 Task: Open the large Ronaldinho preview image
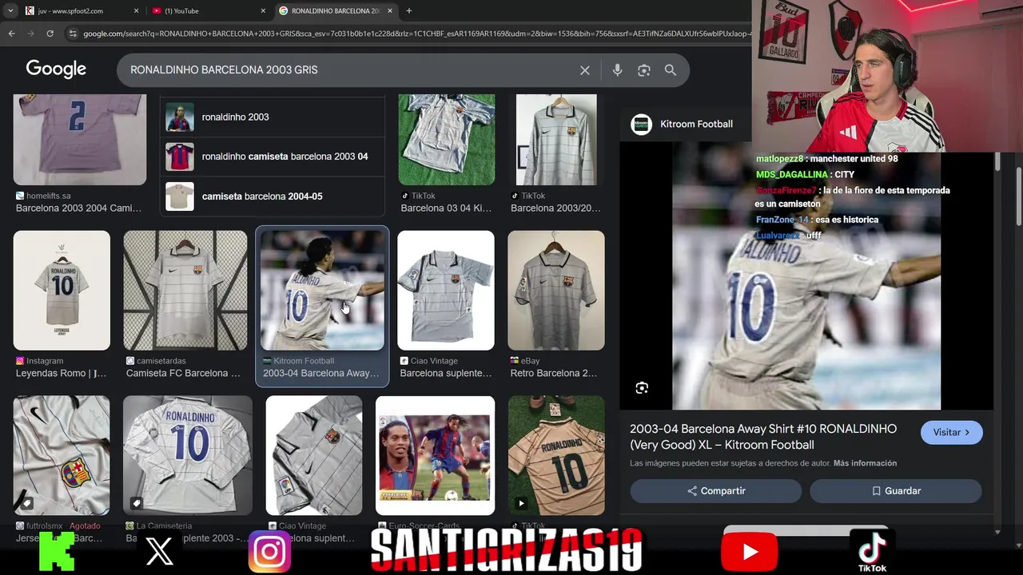[806, 276]
